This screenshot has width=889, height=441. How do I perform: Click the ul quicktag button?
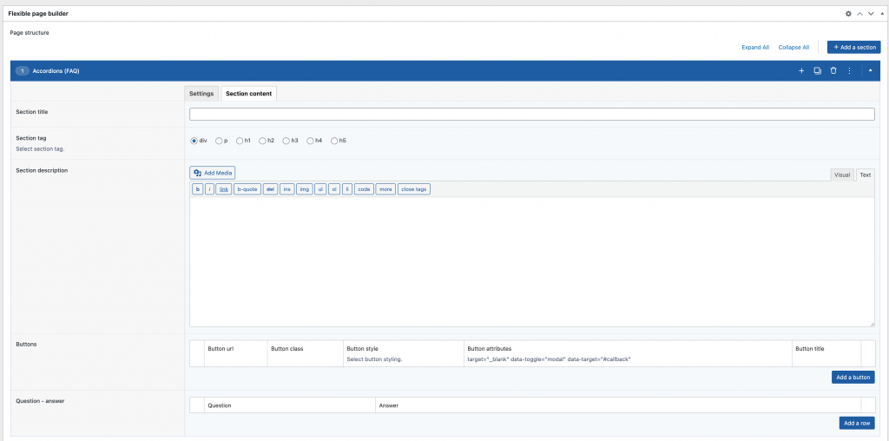(x=320, y=189)
